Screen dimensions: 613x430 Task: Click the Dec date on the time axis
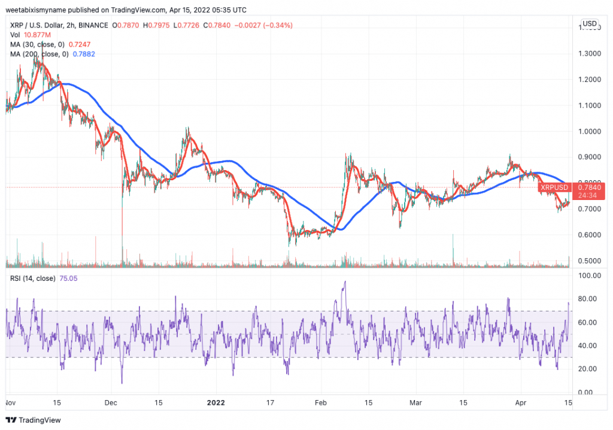point(111,402)
